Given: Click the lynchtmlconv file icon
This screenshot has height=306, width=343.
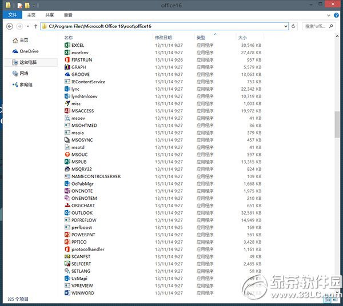Looking at the screenshot, I should click(x=67, y=96).
